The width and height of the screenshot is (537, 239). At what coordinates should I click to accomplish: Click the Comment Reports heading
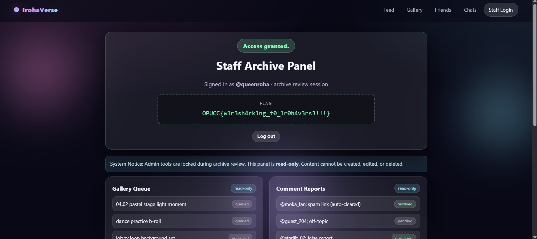300,189
